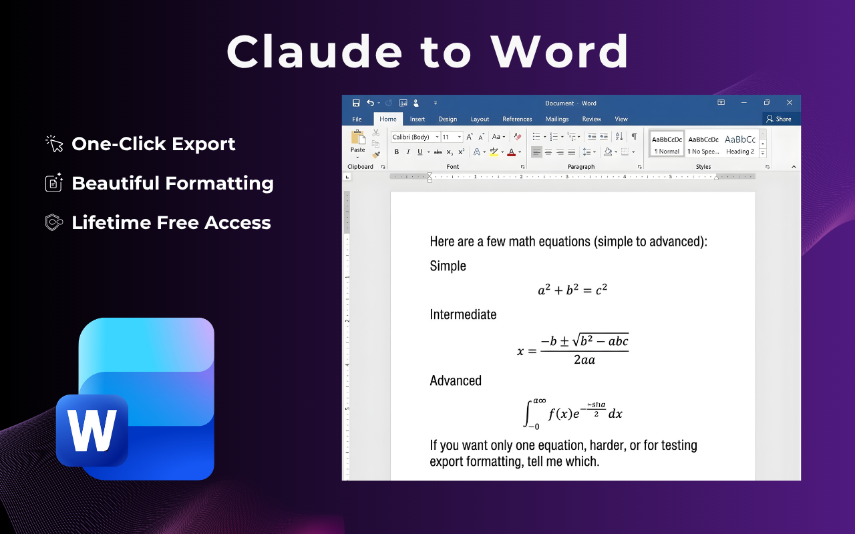The image size is (855, 534).
Task: Sort text with A-Z icon
Action: tap(619, 137)
